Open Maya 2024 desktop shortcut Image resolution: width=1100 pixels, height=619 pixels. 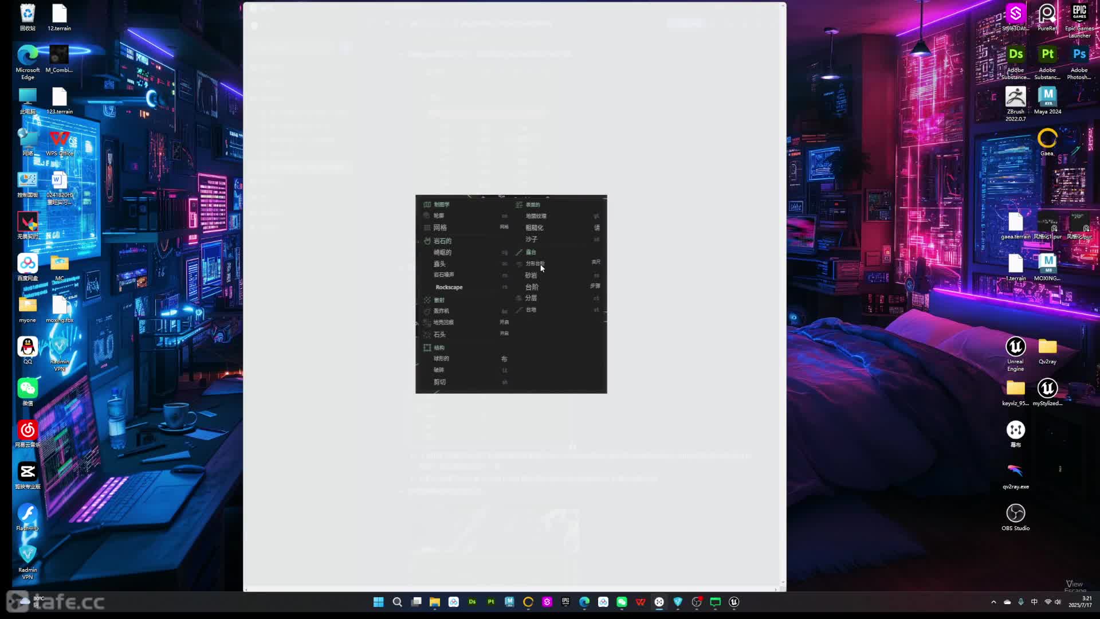1047,101
